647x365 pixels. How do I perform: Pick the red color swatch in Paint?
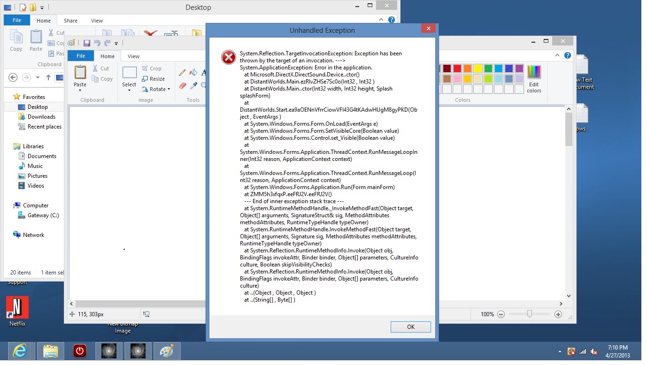coord(457,68)
